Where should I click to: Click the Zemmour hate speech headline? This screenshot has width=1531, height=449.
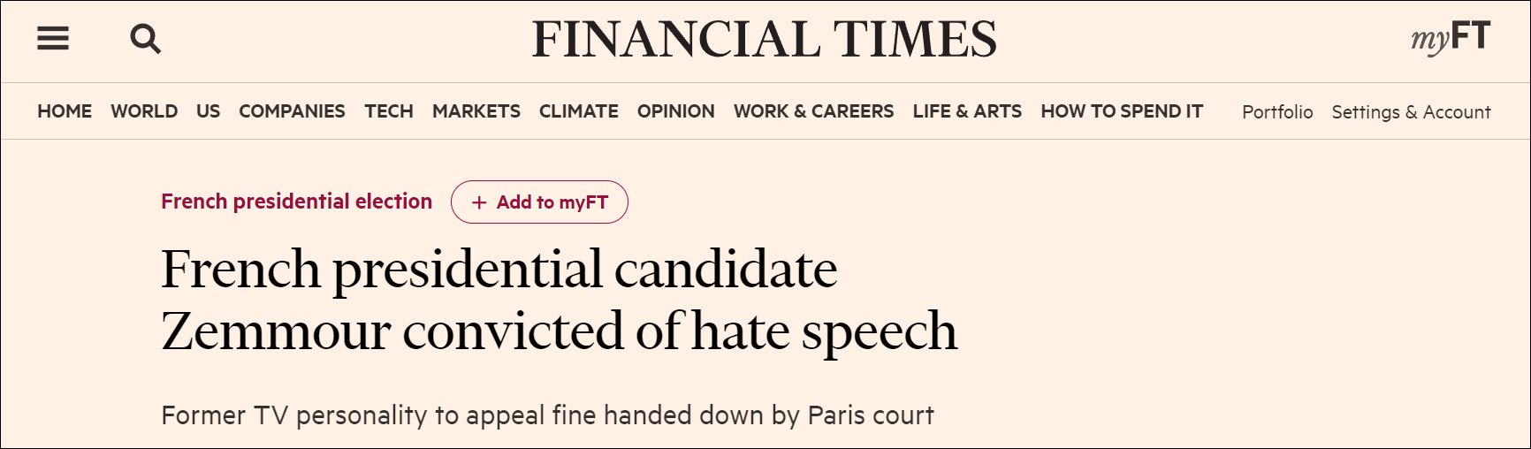(x=559, y=300)
